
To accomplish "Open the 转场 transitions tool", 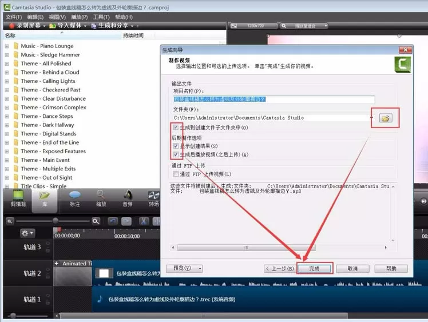I will [154, 199].
